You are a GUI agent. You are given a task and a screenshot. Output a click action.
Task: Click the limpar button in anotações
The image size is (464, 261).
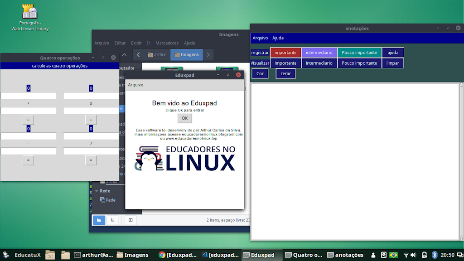click(393, 63)
